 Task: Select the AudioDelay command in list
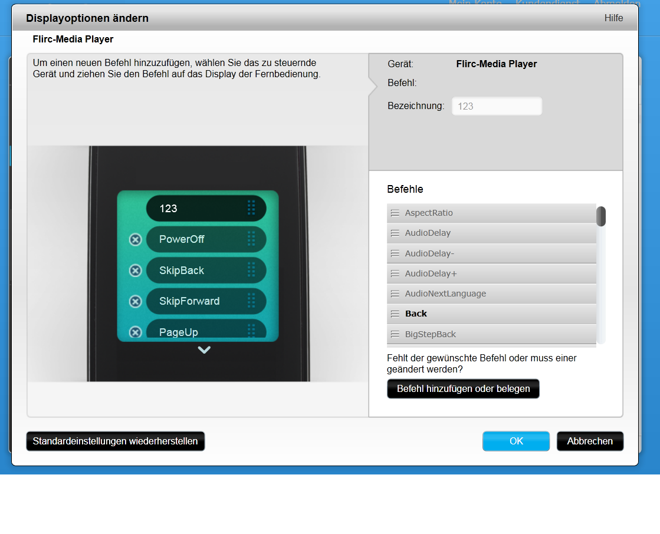click(x=492, y=233)
